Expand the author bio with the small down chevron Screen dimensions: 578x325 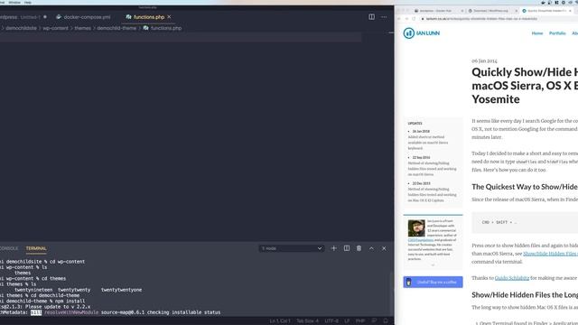[433, 265]
